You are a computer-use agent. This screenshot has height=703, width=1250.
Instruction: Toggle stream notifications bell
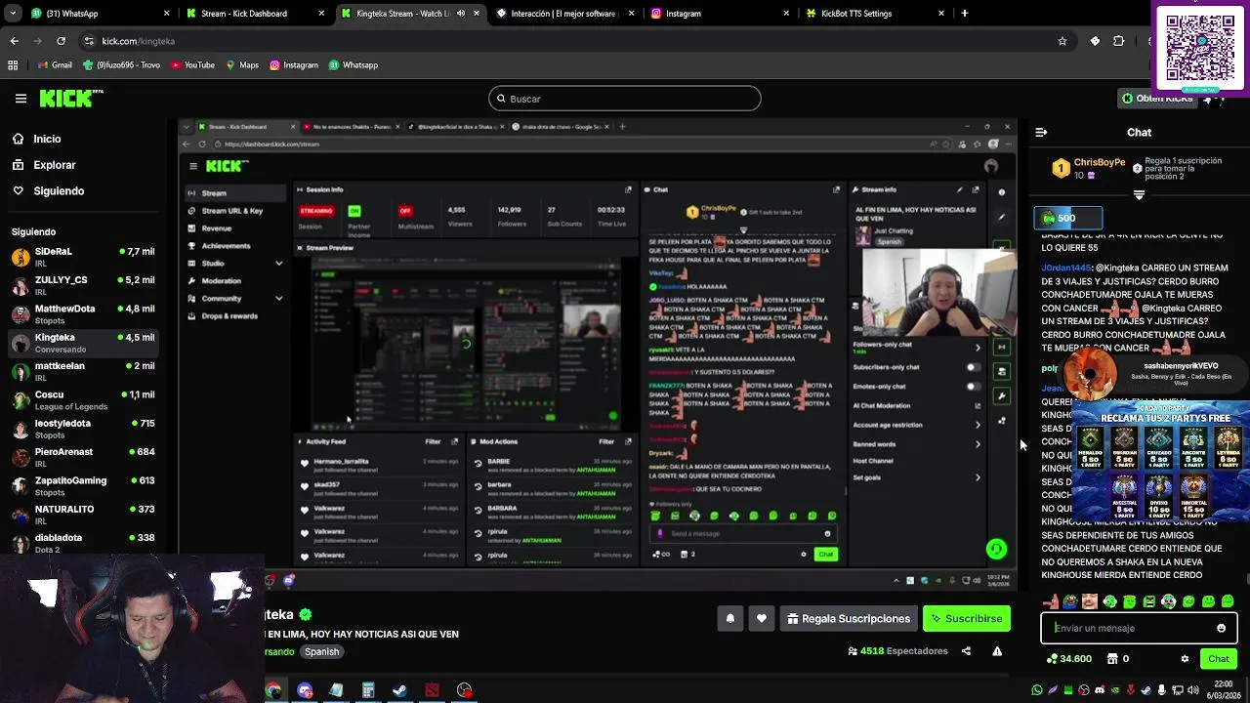[729, 618]
